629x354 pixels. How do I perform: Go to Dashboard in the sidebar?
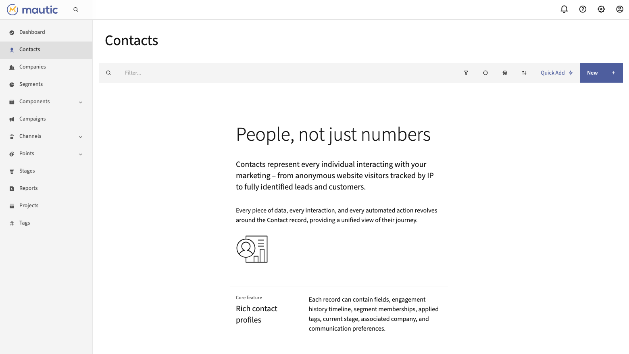[46, 32]
